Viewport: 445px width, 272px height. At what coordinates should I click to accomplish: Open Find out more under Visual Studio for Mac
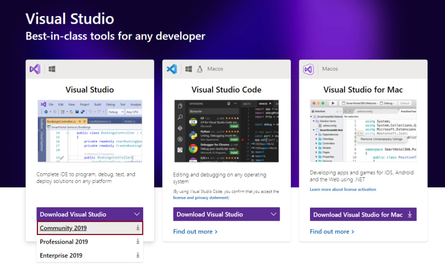[x=332, y=231]
